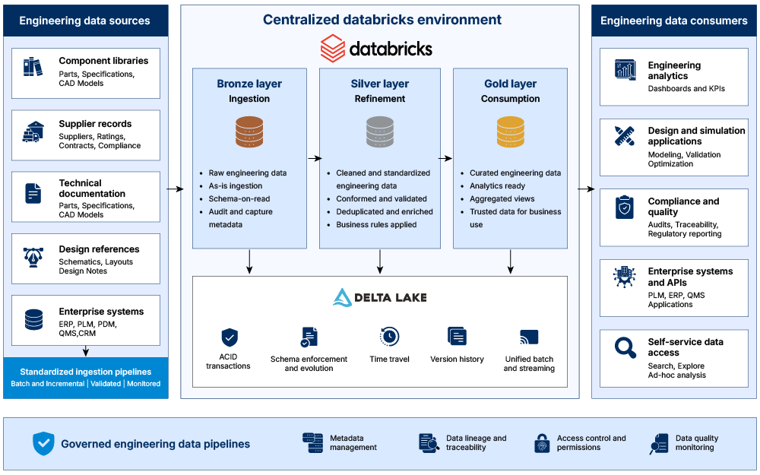The height and width of the screenshot is (475, 760).
Task: Click the Technical documentation title
Action: 92,188
